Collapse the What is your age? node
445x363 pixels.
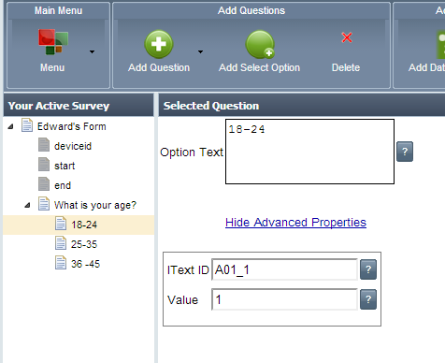click(27, 205)
